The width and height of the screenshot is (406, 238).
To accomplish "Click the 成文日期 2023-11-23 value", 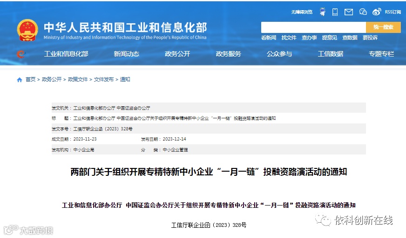I will 85,139.
